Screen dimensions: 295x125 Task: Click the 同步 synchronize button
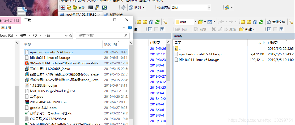[x=79, y=7]
